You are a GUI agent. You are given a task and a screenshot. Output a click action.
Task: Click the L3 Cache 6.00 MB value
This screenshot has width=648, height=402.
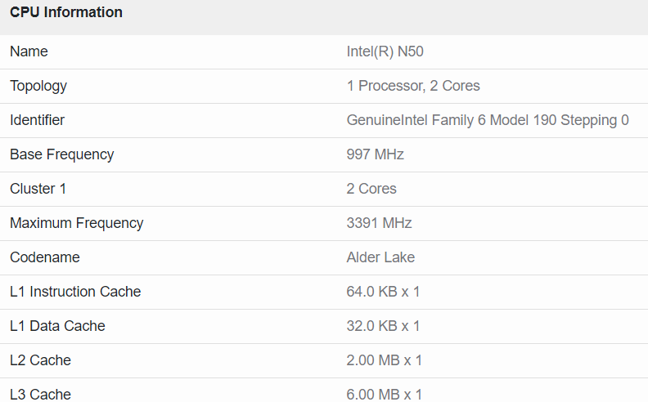pos(385,394)
